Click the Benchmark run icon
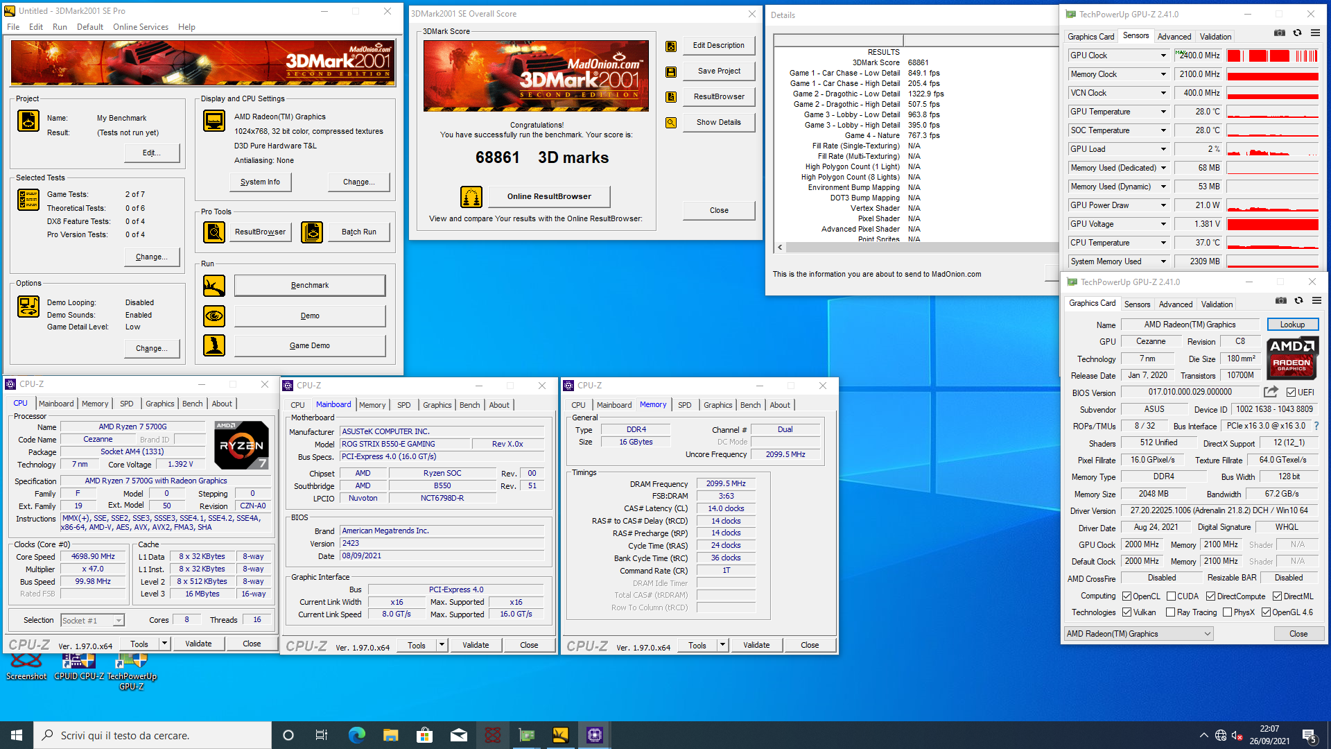 (214, 285)
